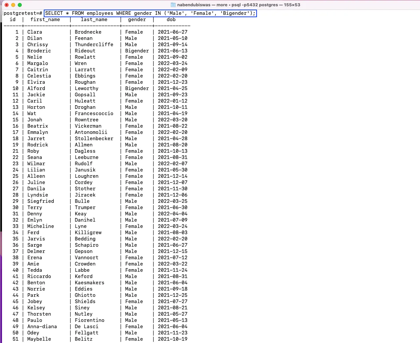Select first name Maybelle
This screenshot has width=420, height=343.
pos(39,339)
